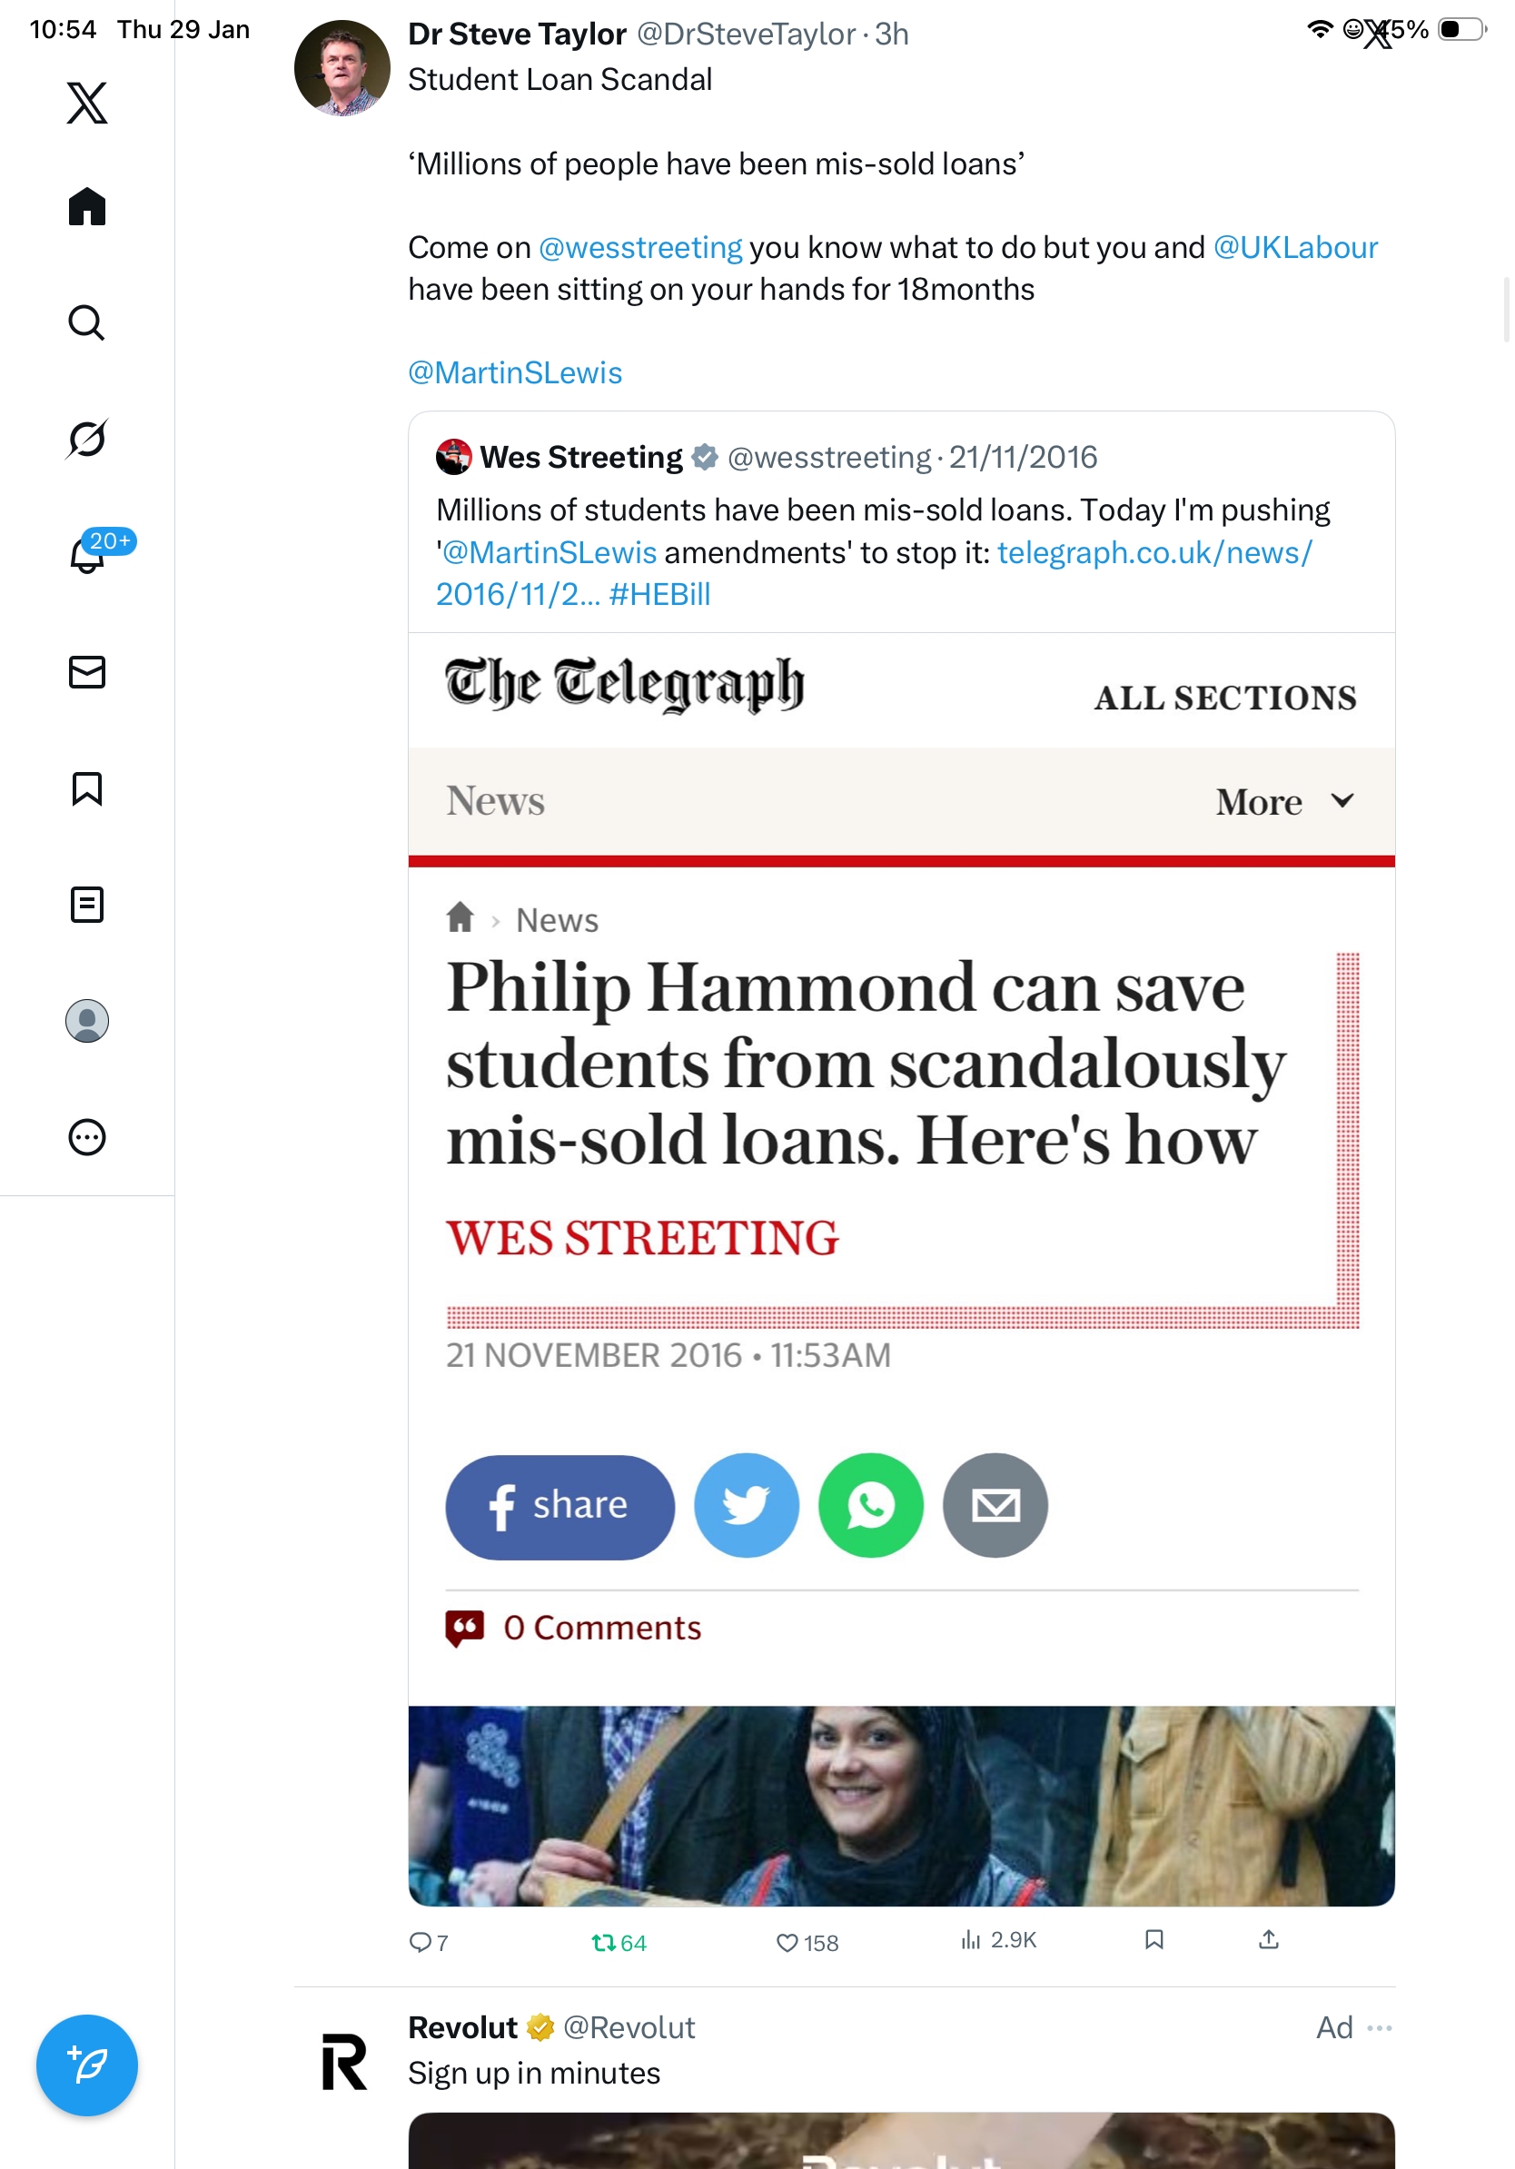
Task: View Dr Steve Taylor's profile picture
Action: [x=342, y=68]
